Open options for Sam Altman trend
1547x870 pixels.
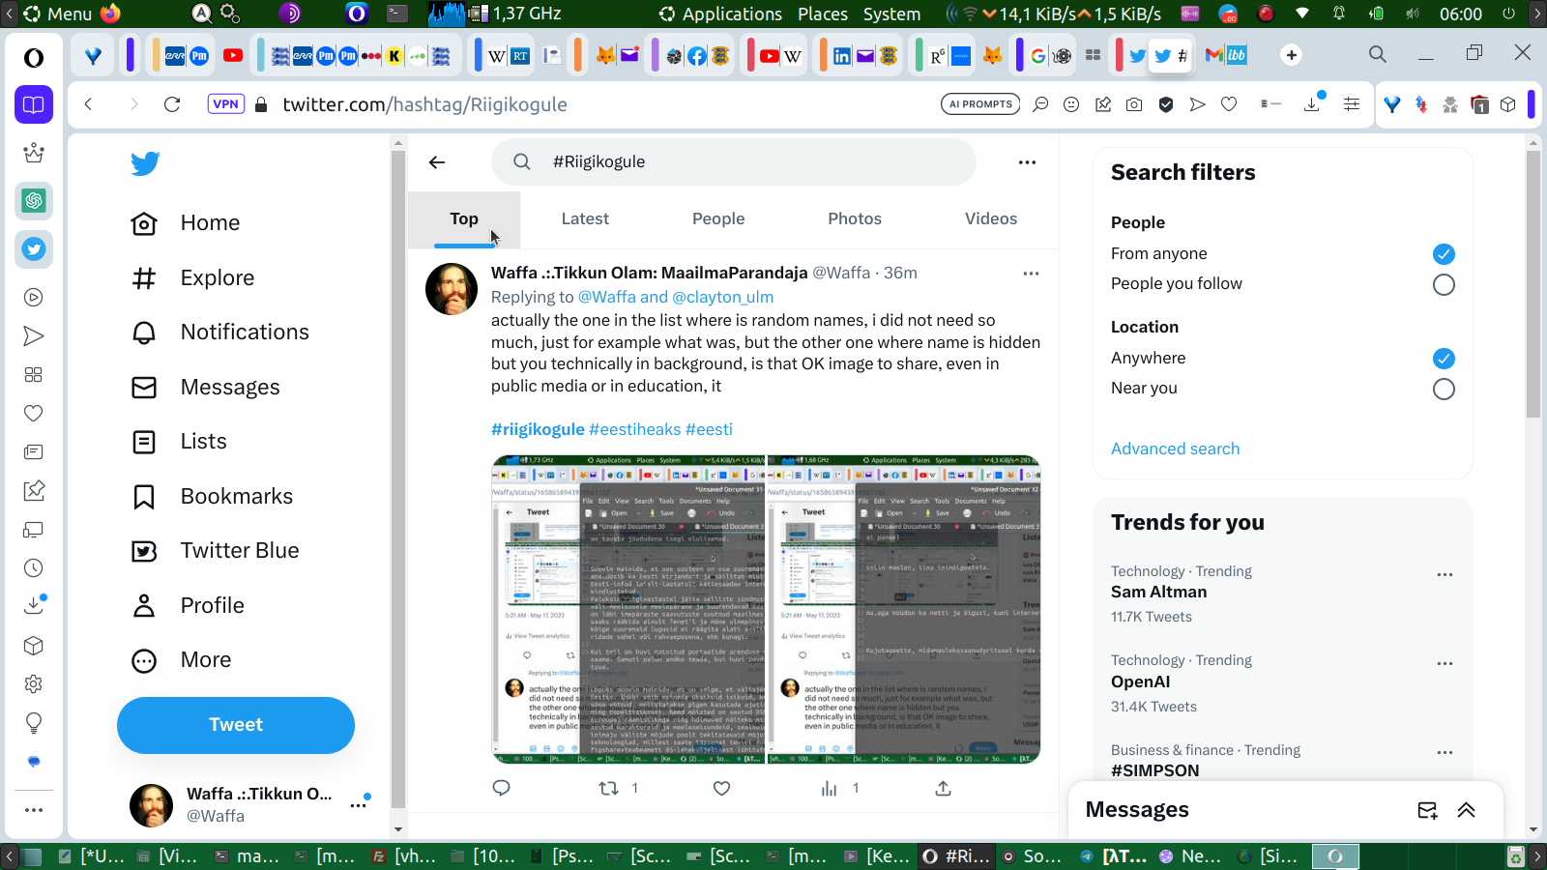point(1445,574)
